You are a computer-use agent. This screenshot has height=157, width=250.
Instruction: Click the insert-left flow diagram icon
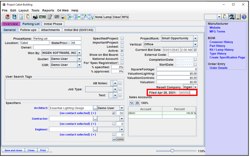tap(70, 17)
